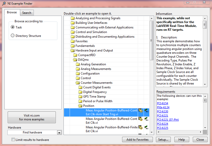Click the DAQmx icon on Arm Start Trig row
The height and width of the screenshot is (146, 212).
click(x=146, y=110)
